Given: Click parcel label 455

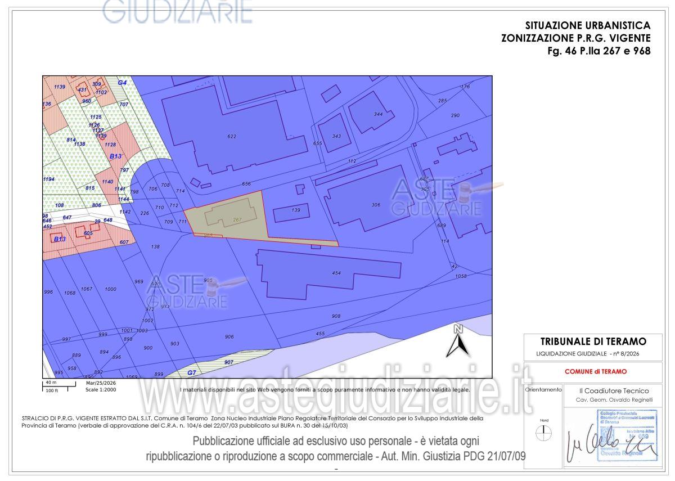Looking at the screenshot, I should pyautogui.click(x=320, y=334).
